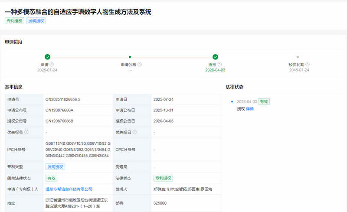Screen dimensions: 347x212
Task: Click application number CN202511026656.5
Action: 63,99
